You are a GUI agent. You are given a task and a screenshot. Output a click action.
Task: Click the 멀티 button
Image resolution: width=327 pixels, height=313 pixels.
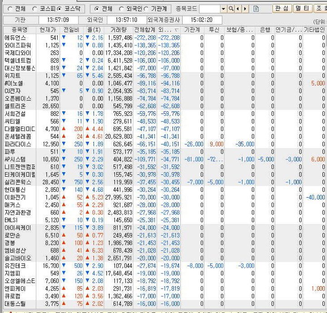(302, 9)
